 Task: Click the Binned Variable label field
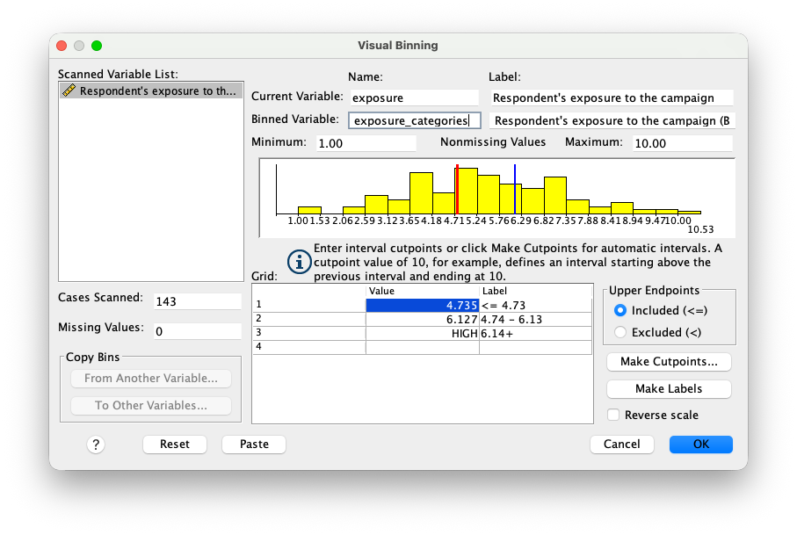point(612,120)
